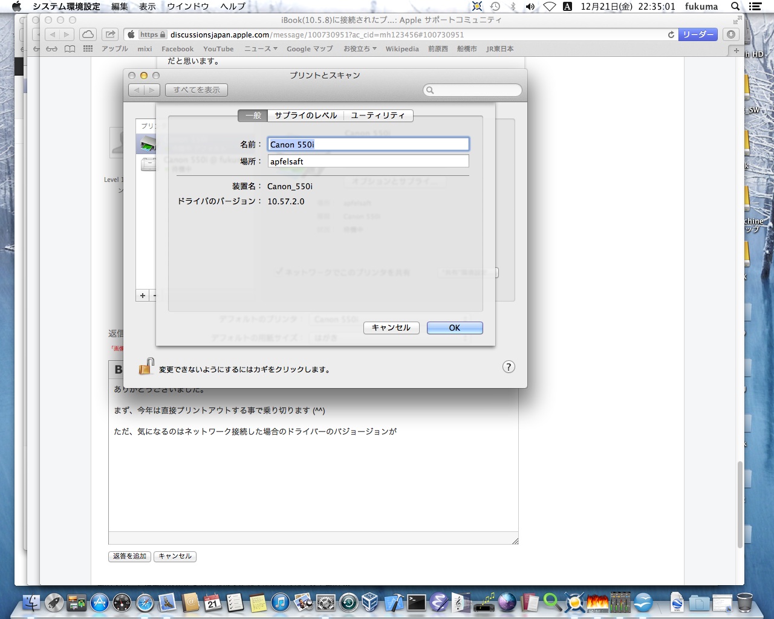This screenshot has height=619, width=774.
Task: Show bookmarks book icon in Safari
Action: (70, 49)
